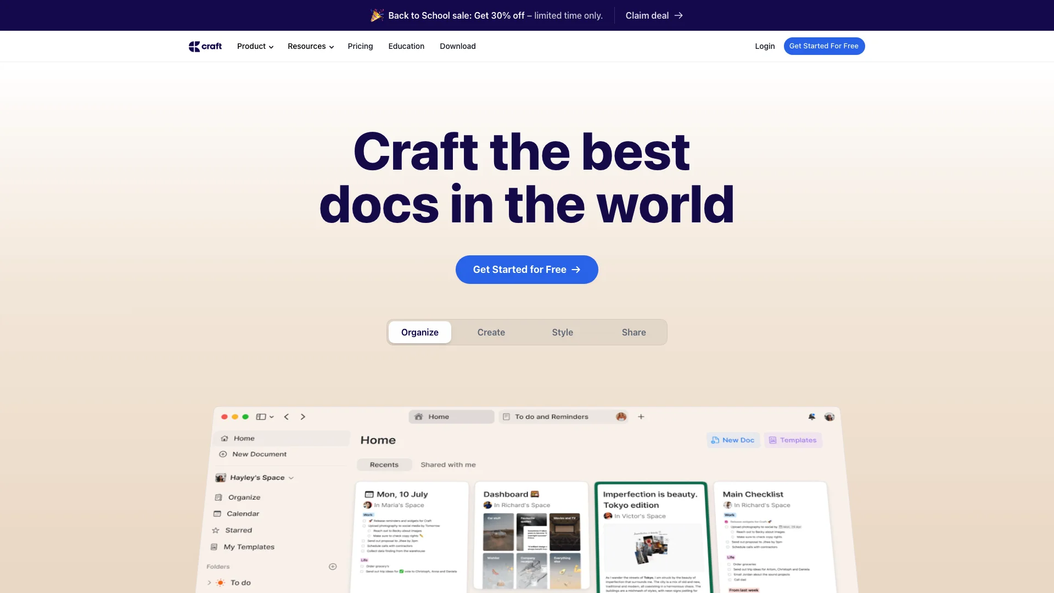Expand the Product menu dropdown
Image resolution: width=1054 pixels, height=593 pixels.
pos(254,46)
